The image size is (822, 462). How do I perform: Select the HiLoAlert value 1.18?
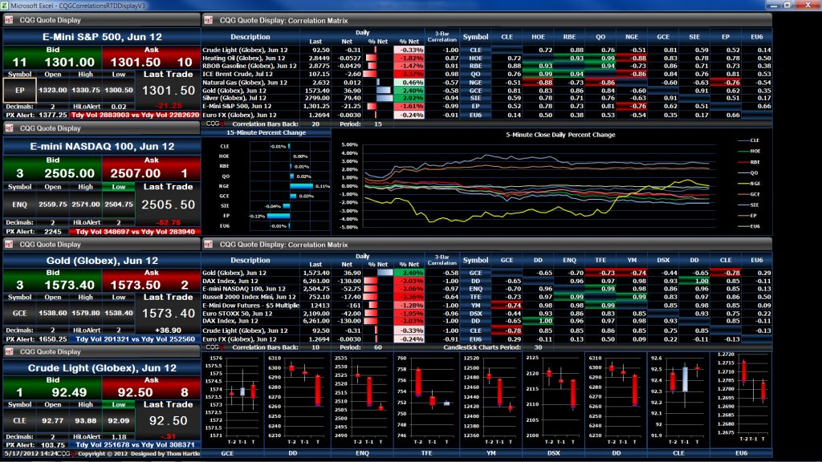119,436
